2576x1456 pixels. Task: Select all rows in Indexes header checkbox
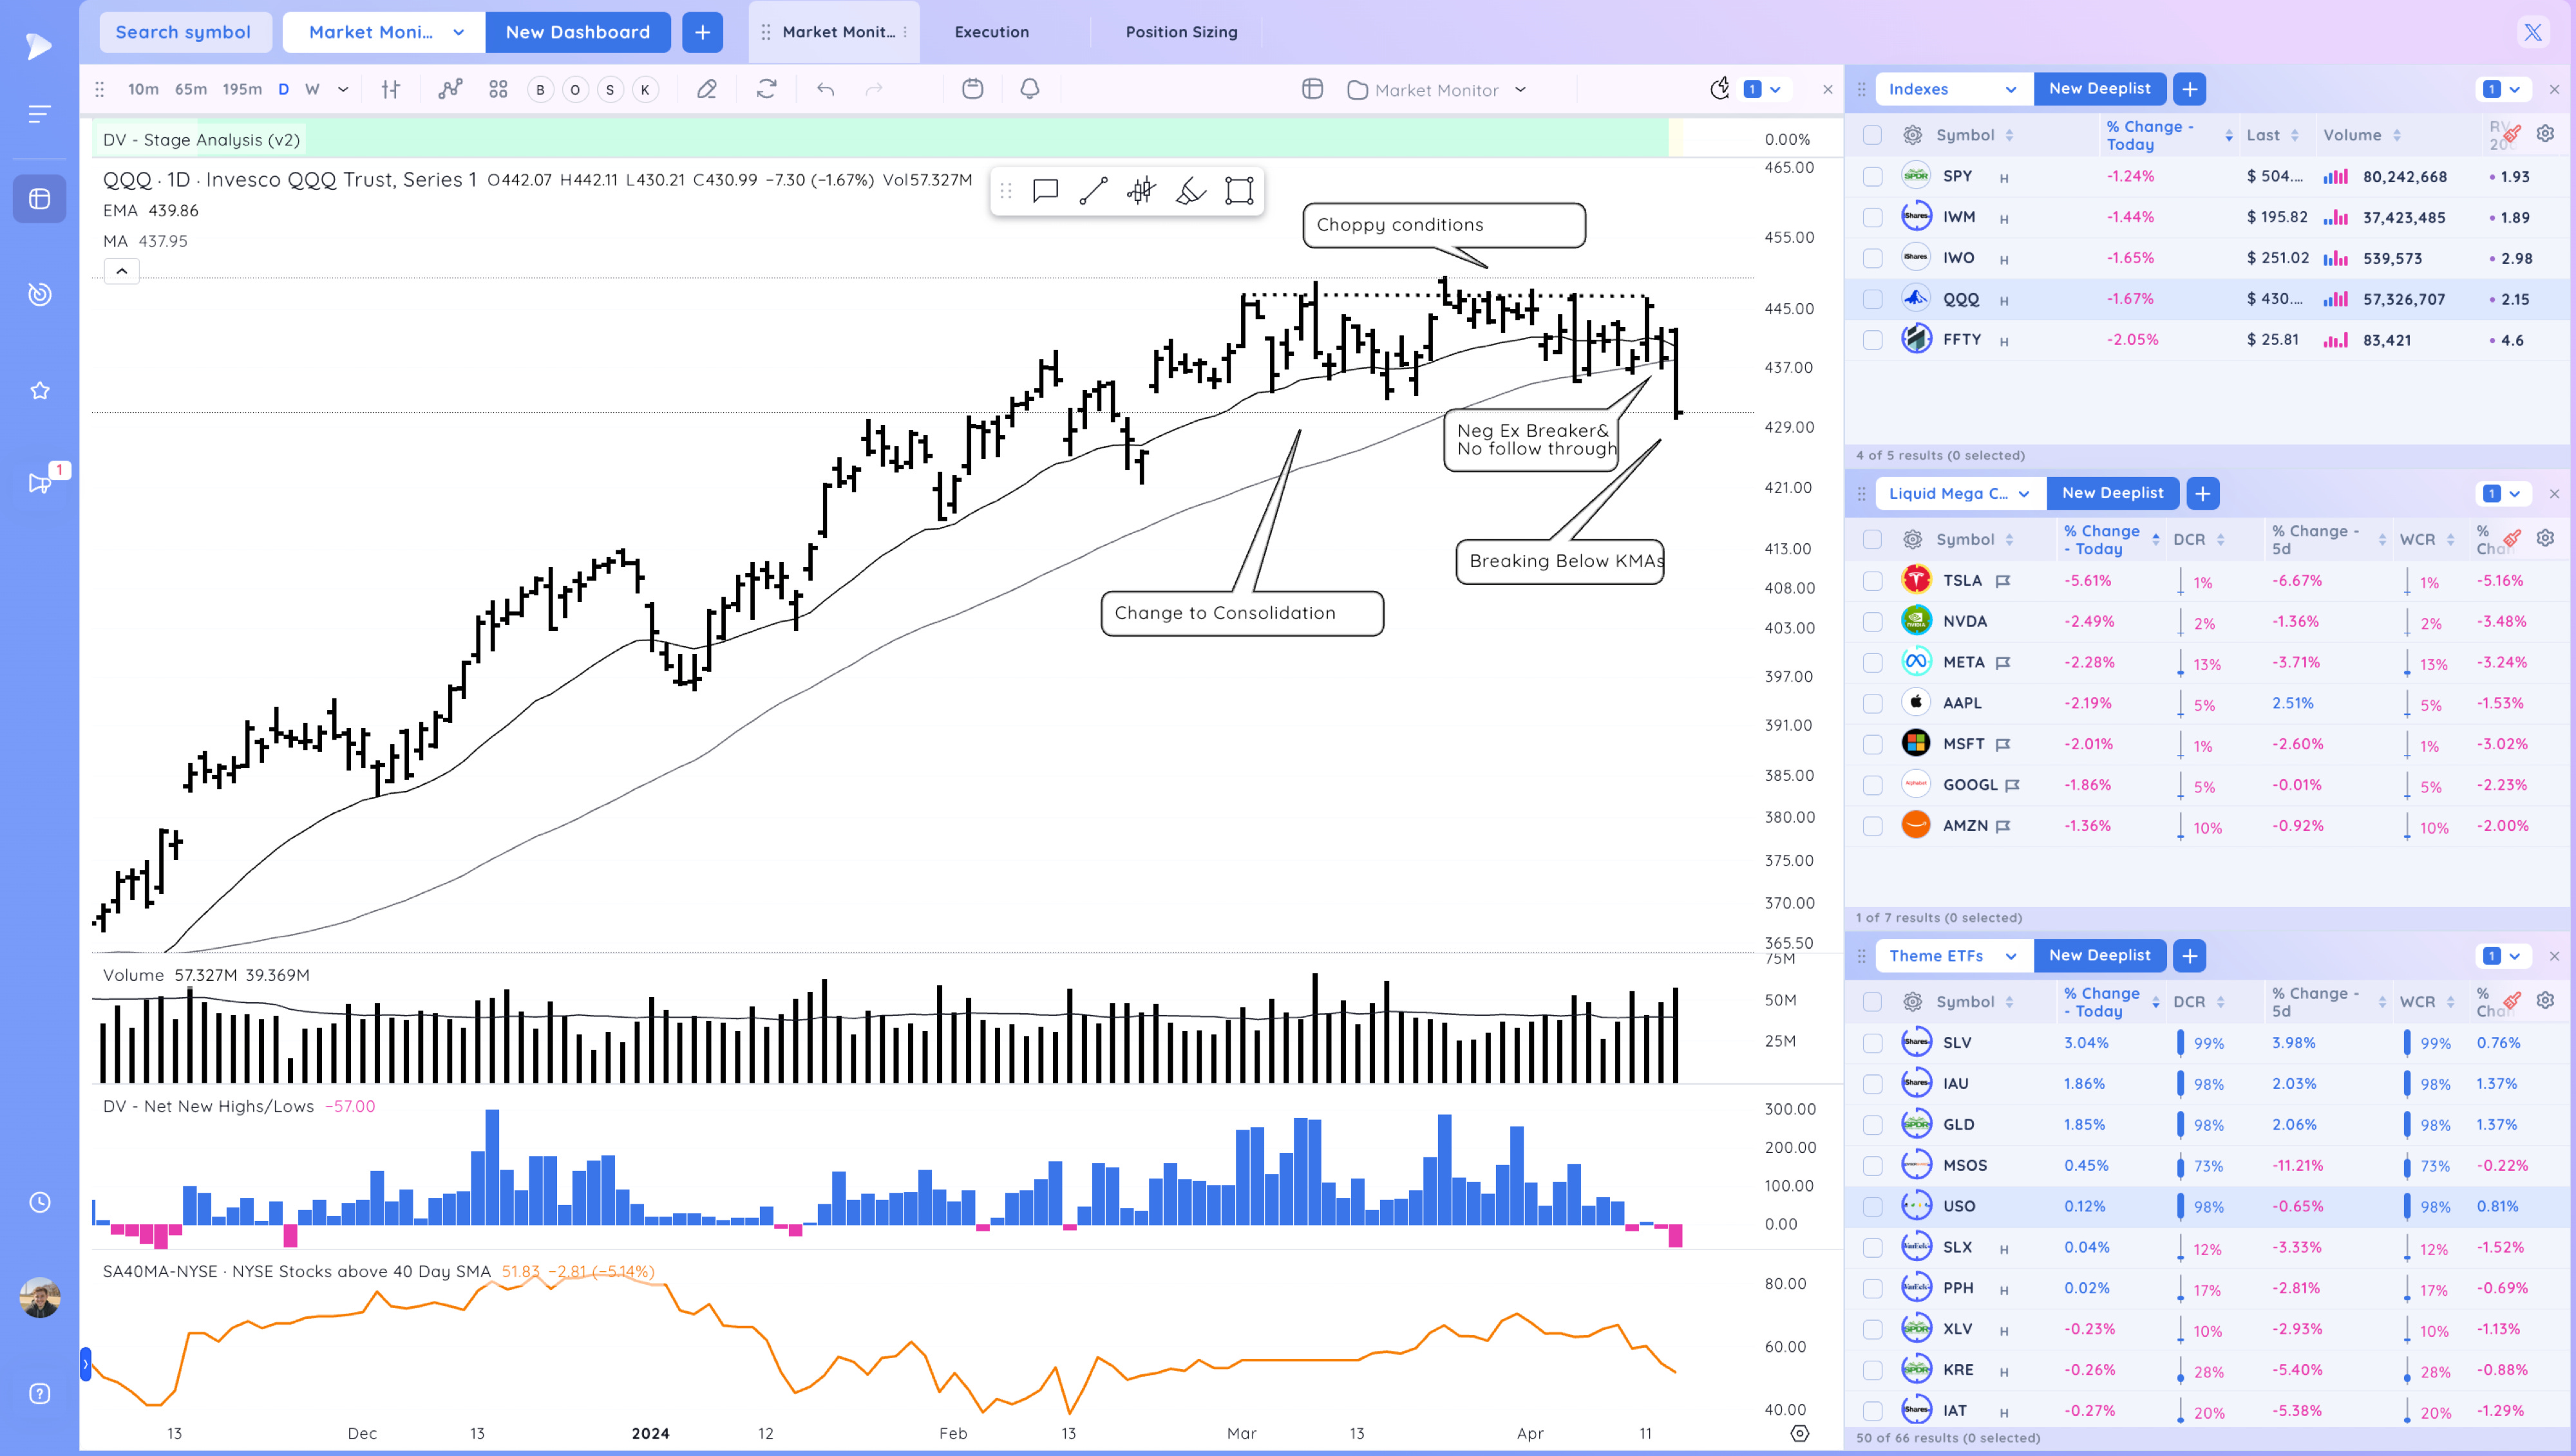point(1871,135)
